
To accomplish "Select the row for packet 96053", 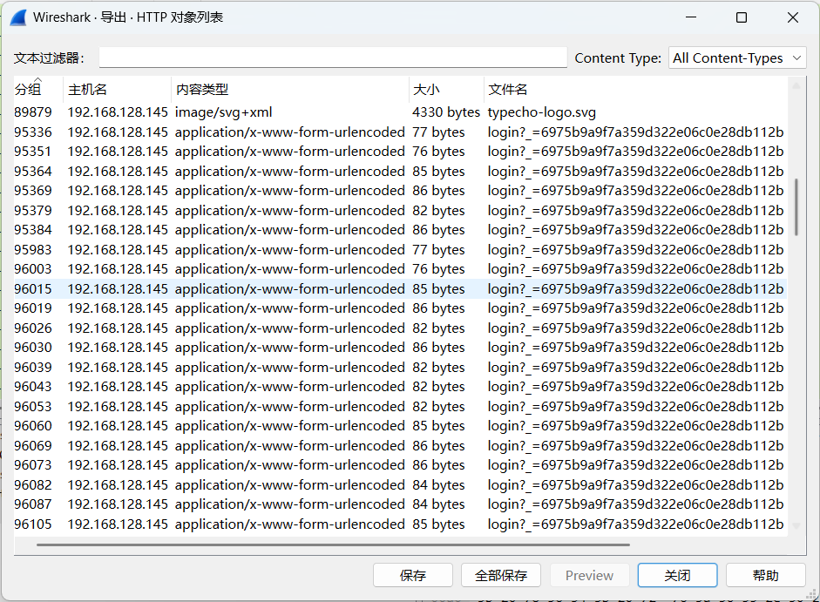I will (400, 407).
